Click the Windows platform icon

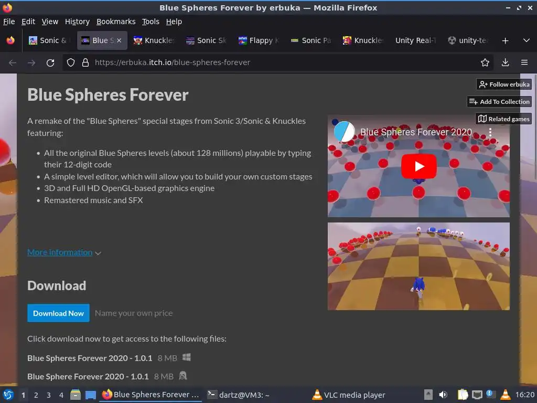click(187, 357)
